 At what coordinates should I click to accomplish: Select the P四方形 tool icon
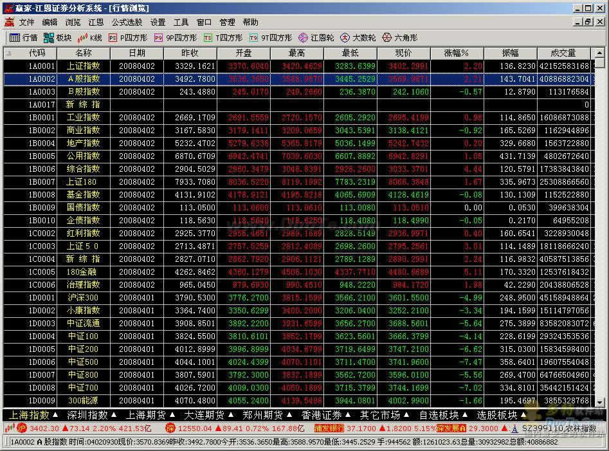pyautogui.click(x=113, y=38)
